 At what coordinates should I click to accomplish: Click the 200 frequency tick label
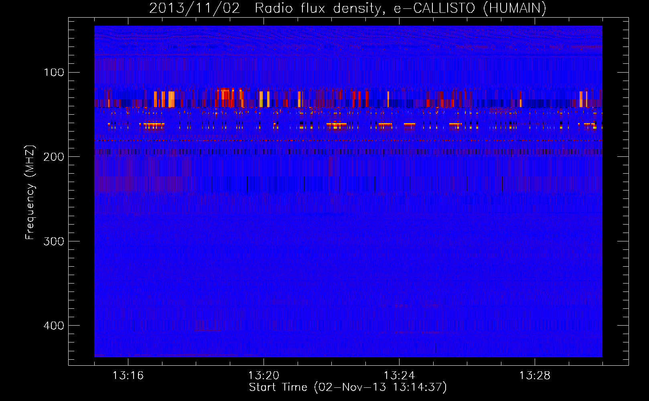[x=54, y=157]
